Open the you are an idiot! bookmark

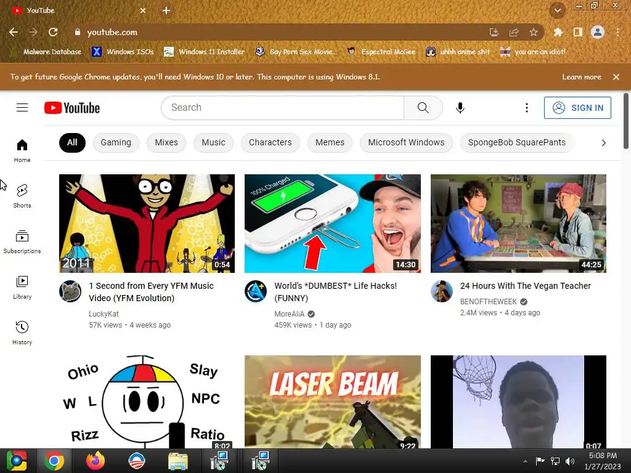pyautogui.click(x=533, y=52)
